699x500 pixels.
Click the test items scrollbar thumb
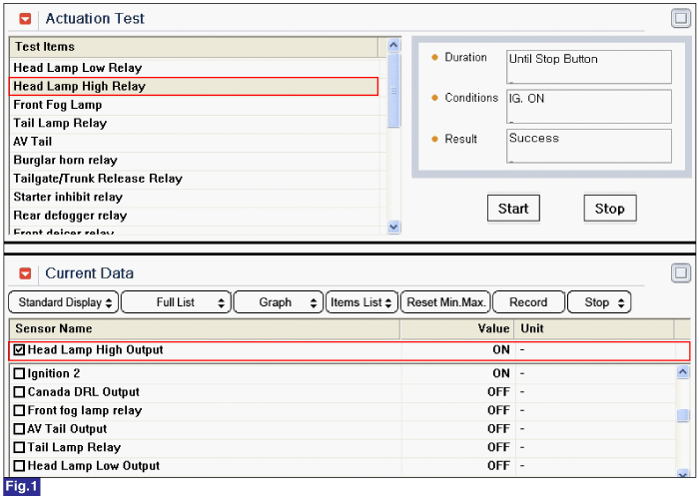coord(393,91)
